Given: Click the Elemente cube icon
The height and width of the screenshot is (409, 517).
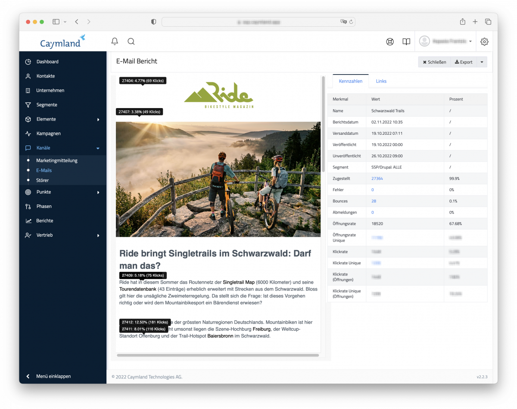Looking at the screenshot, I should (28, 119).
